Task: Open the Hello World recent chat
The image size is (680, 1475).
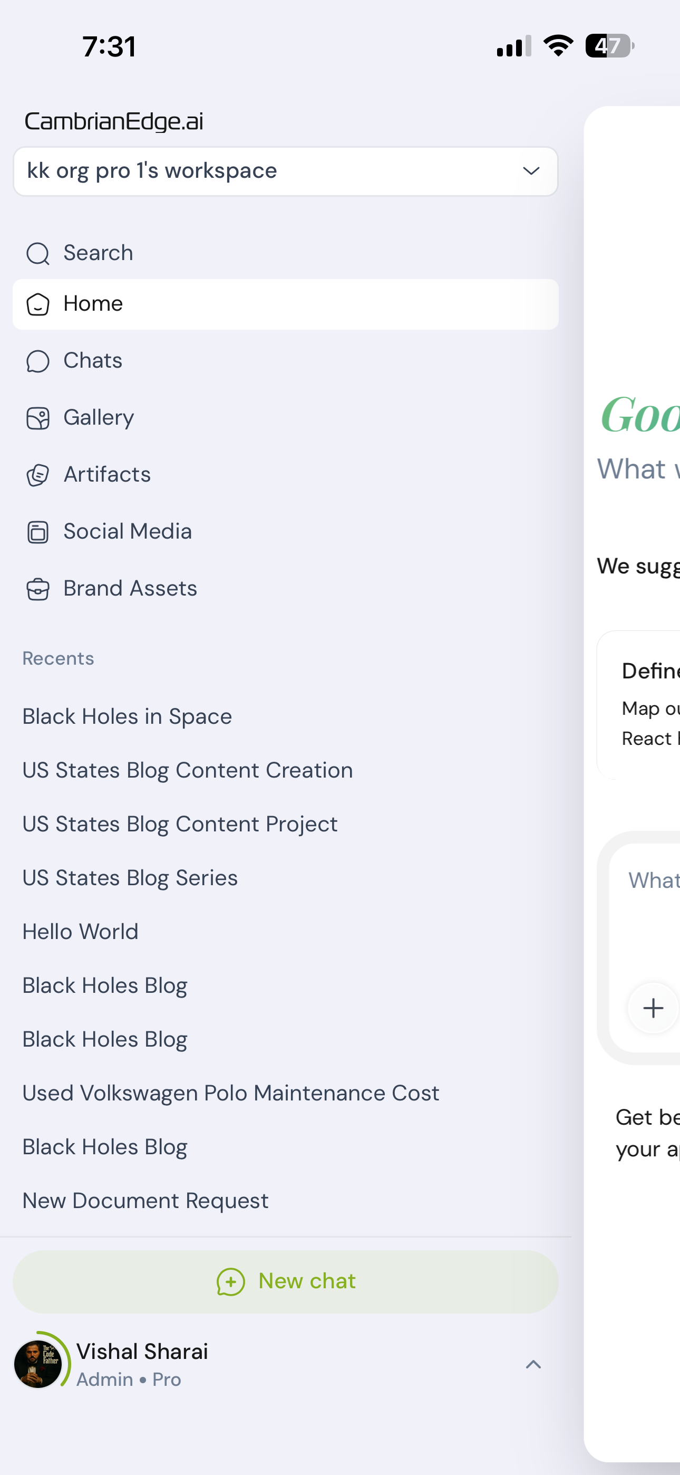Action: [x=80, y=932]
